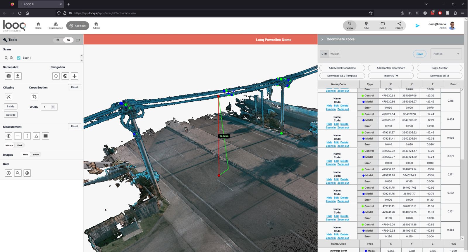Switch the viewer to 2D mode

tap(58, 40)
